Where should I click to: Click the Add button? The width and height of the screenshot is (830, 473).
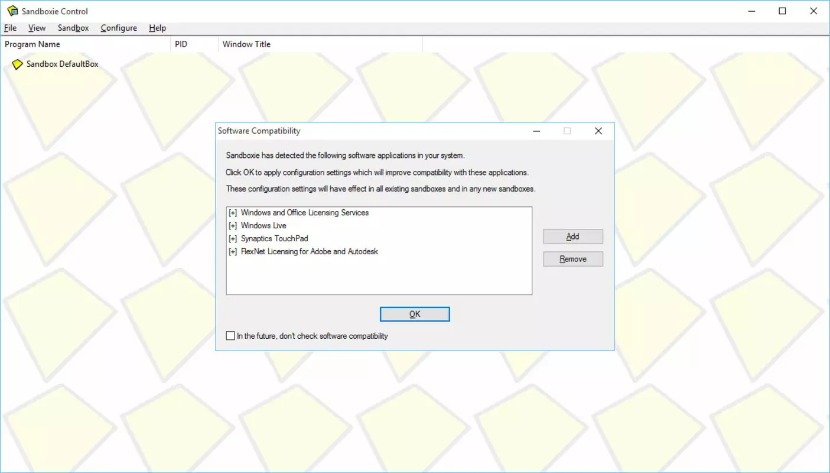point(573,237)
